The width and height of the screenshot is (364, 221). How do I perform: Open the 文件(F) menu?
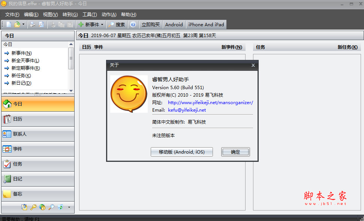coord(12,15)
